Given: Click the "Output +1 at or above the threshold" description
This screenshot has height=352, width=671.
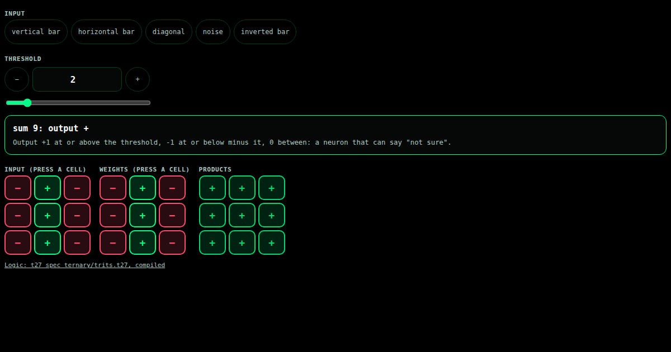Looking at the screenshot, I should (x=232, y=142).
